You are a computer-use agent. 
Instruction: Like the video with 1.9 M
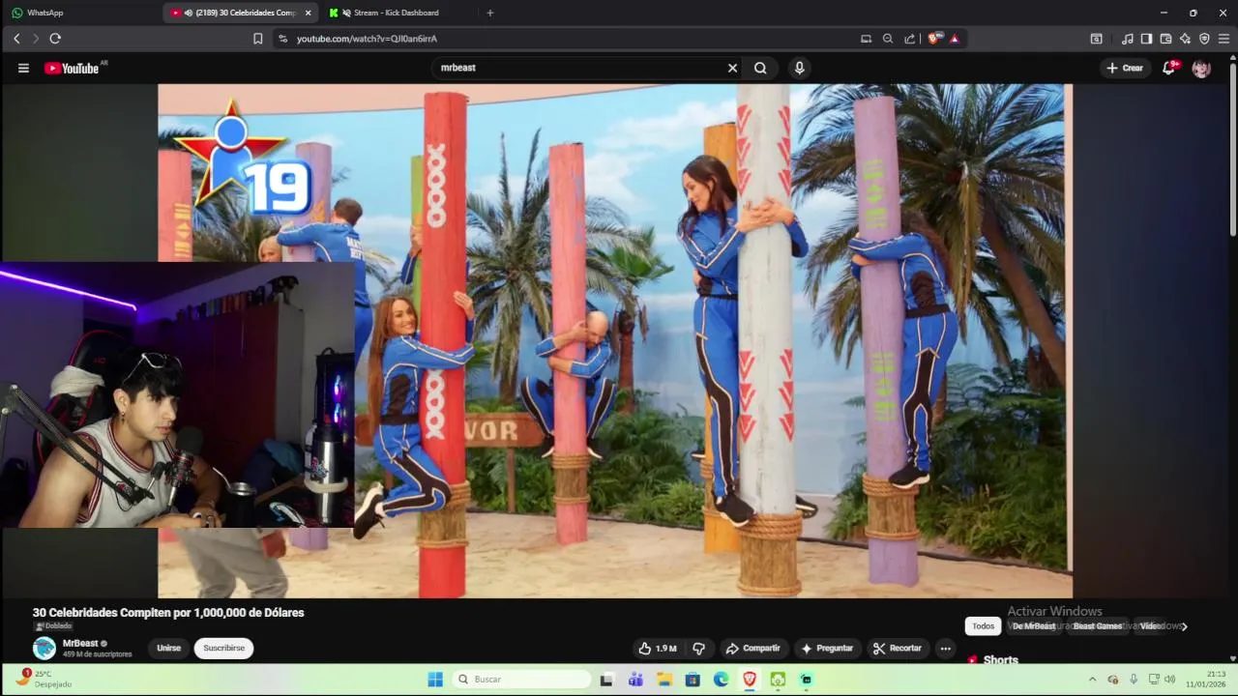click(658, 648)
